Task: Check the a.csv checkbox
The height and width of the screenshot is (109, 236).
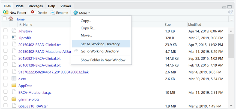Action: pyautogui.click(x=5, y=78)
